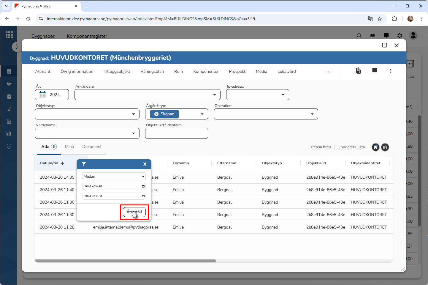Click the Uppdatera lista link
The width and height of the screenshot is (428, 285).
tap(351, 147)
